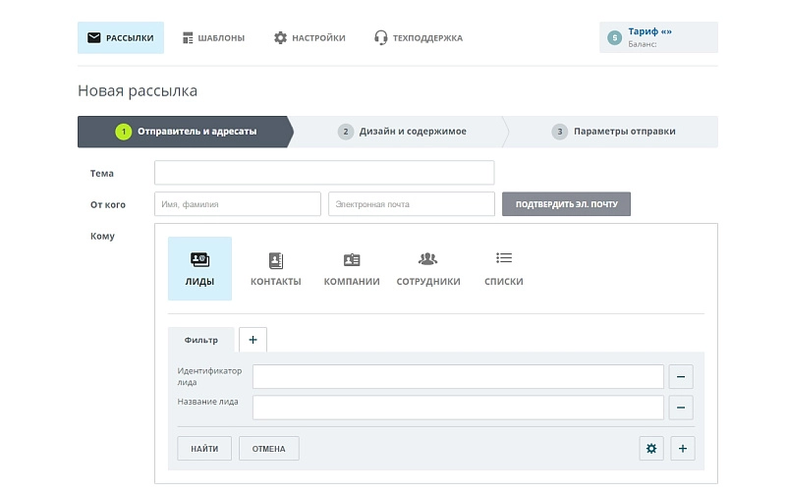Switch to the Фильтр tab
This screenshot has height=492, width=786.
tap(201, 340)
